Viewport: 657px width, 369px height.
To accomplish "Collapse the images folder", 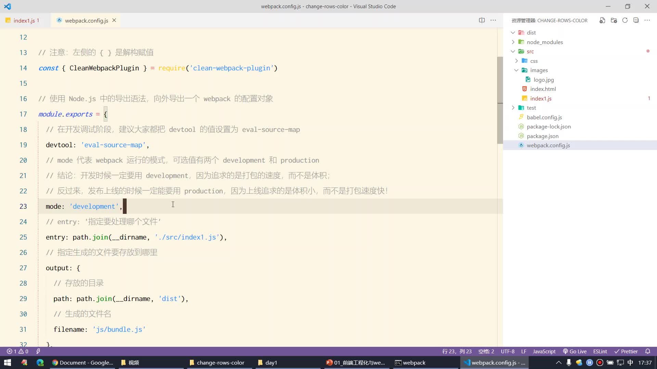I will tap(516, 70).
